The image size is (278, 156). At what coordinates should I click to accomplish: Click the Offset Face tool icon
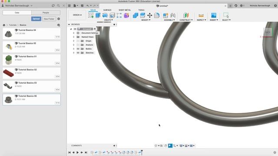(x=142, y=16)
